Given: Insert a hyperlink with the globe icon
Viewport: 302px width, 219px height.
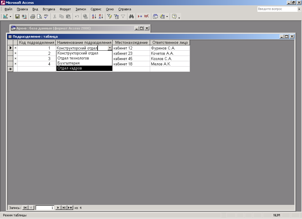Looking at the screenshot, I should tap(85, 16).
